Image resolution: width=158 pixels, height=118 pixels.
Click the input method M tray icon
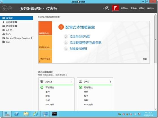point(139,114)
